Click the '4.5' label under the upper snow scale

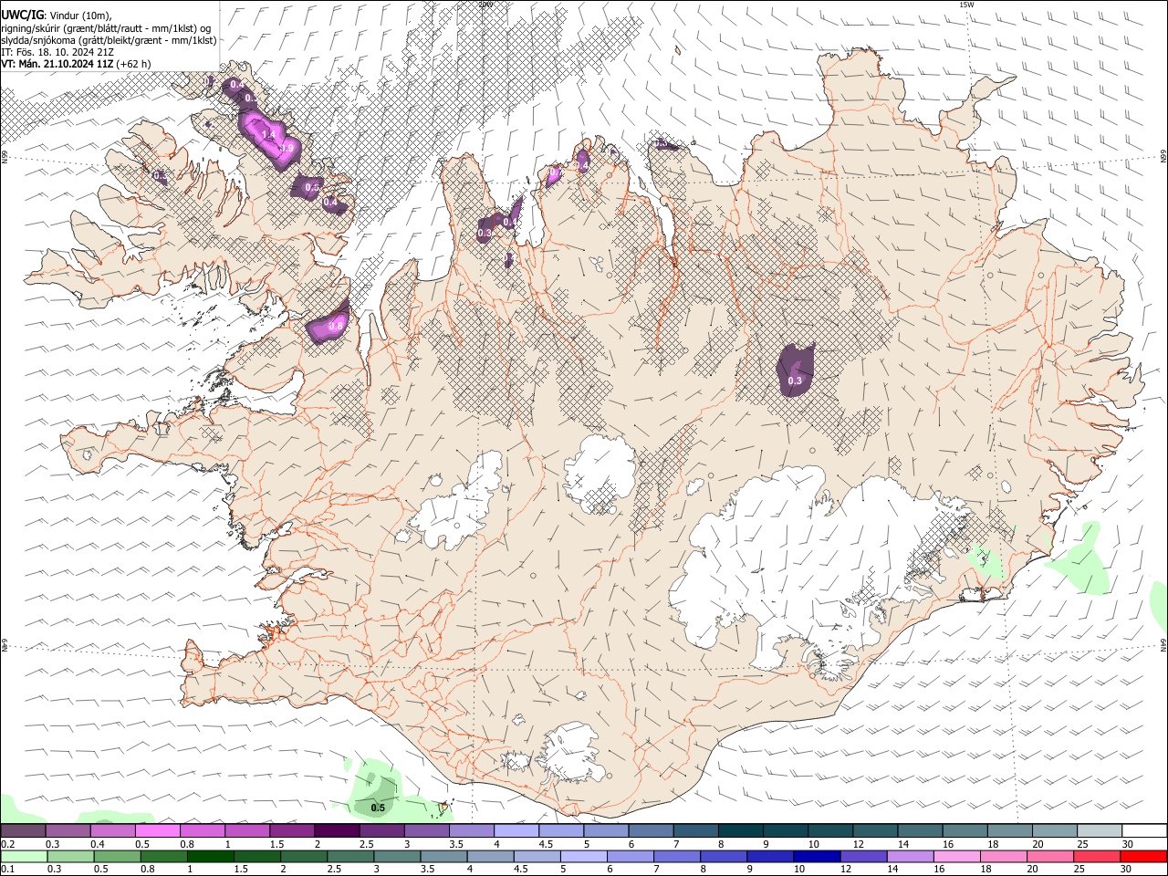click(x=546, y=844)
